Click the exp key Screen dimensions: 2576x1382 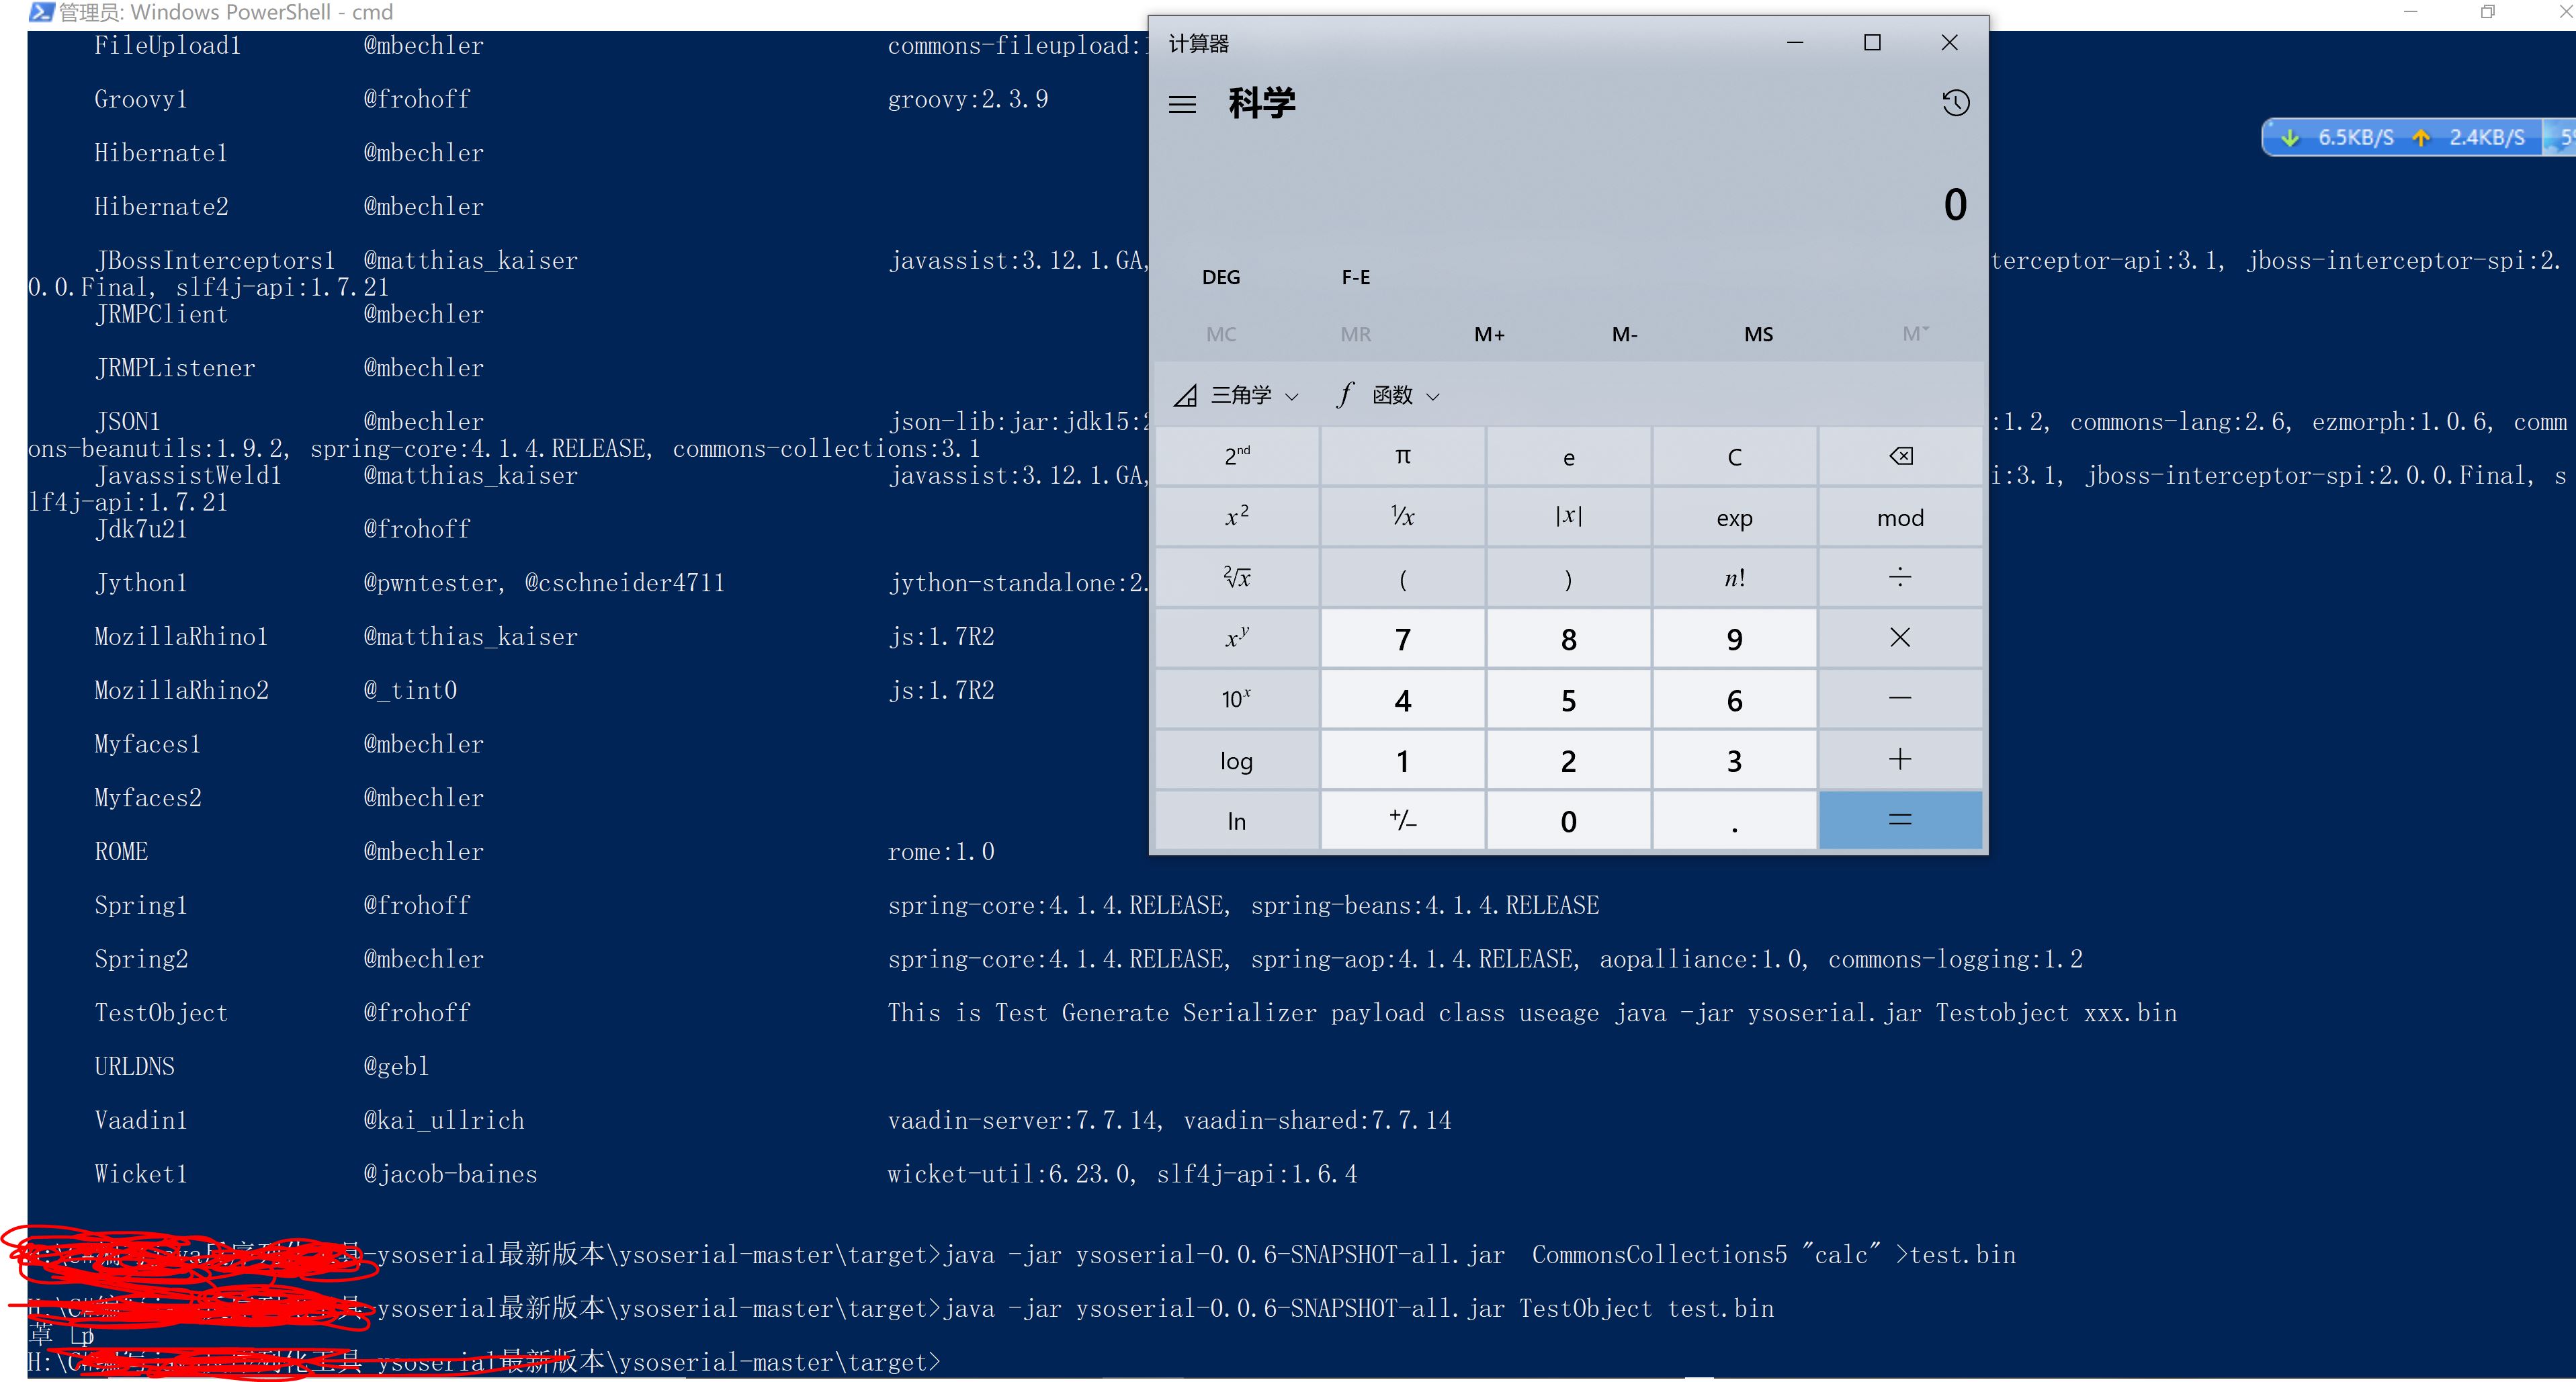[x=1734, y=517]
